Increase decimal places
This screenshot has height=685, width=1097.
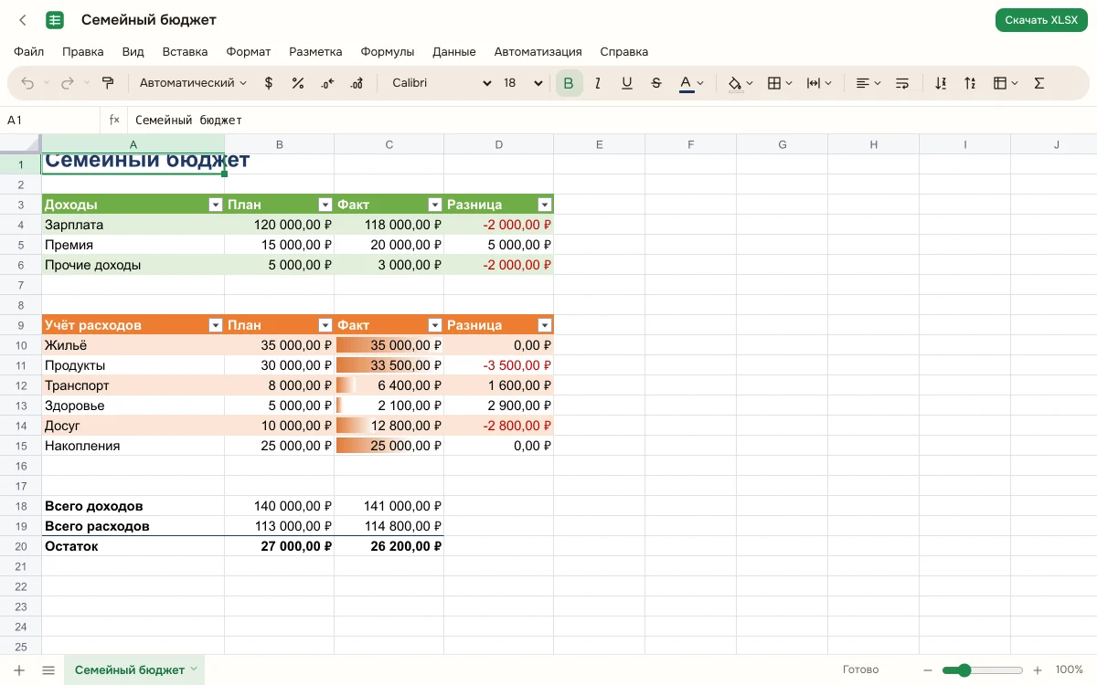[356, 83]
